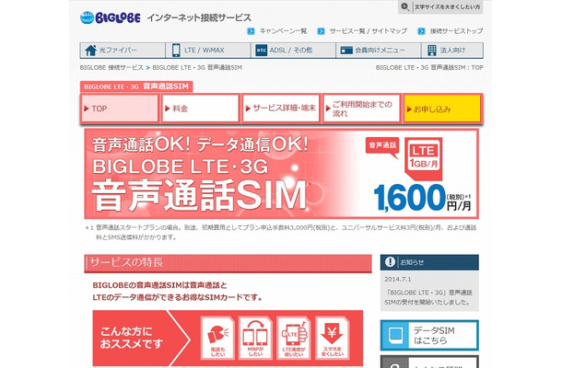The height and width of the screenshot is (368, 562).
Task: Click the サービスの特長 heading
Action: pos(228,263)
